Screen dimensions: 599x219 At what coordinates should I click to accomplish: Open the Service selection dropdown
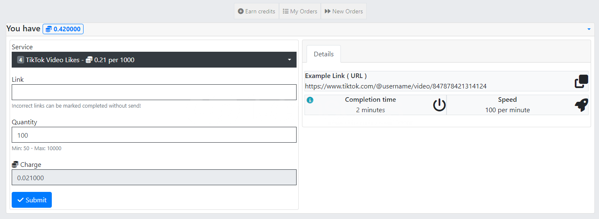154,60
